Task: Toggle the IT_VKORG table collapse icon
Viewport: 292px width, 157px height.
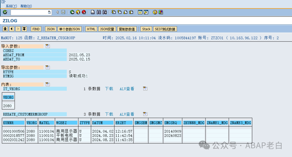Action: [145, 89]
